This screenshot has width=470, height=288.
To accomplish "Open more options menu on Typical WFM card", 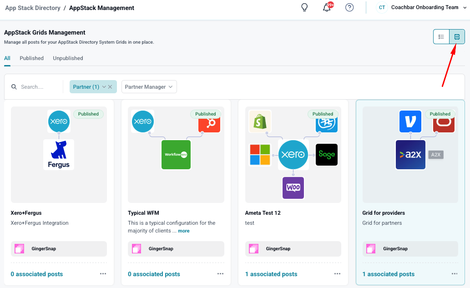I will pyautogui.click(x=220, y=273).
